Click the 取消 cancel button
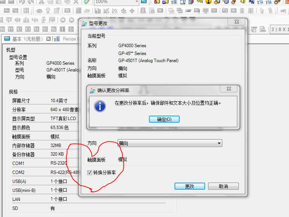 point(223,186)
